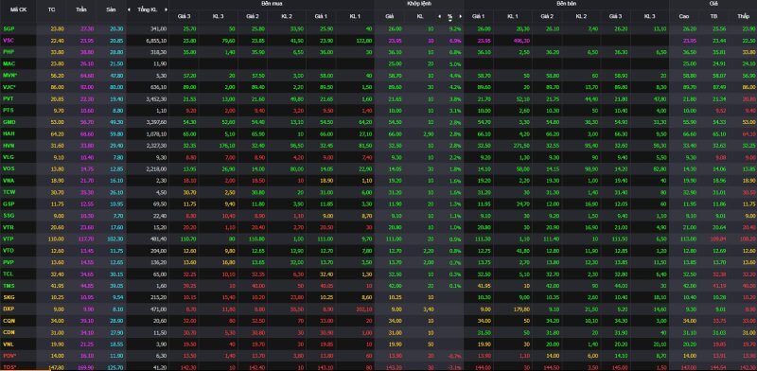Open stock symbol VSC
The height and width of the screenshot is (371, 757).
[x=9, y=41]
